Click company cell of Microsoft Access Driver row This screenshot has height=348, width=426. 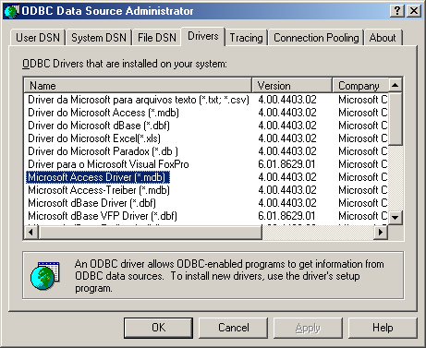[362, 177]
